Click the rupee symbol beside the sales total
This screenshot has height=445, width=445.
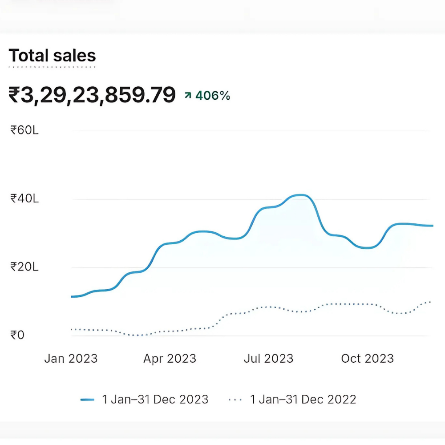pos(16,94)
